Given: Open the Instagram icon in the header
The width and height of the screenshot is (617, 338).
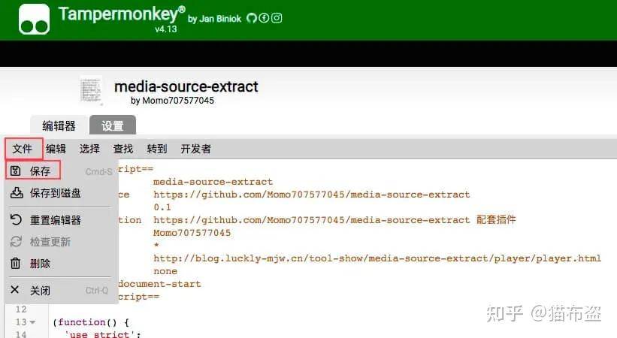Looking at the screenshot, I should (277, 18).
